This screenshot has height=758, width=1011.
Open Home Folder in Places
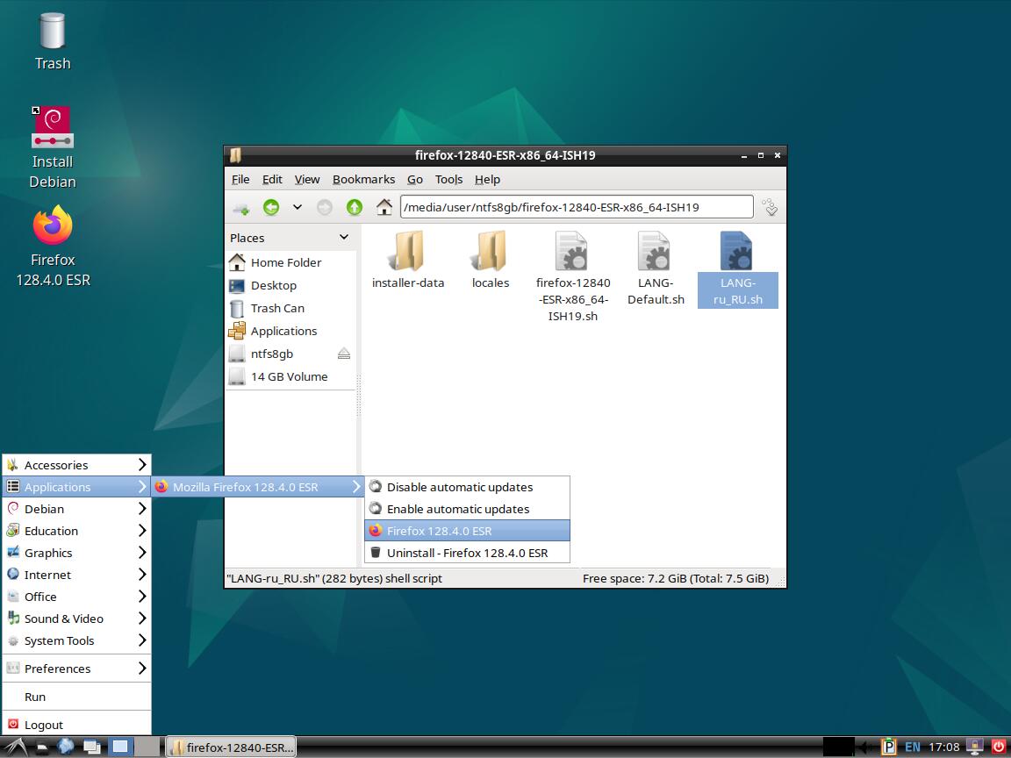pos(290,262)
